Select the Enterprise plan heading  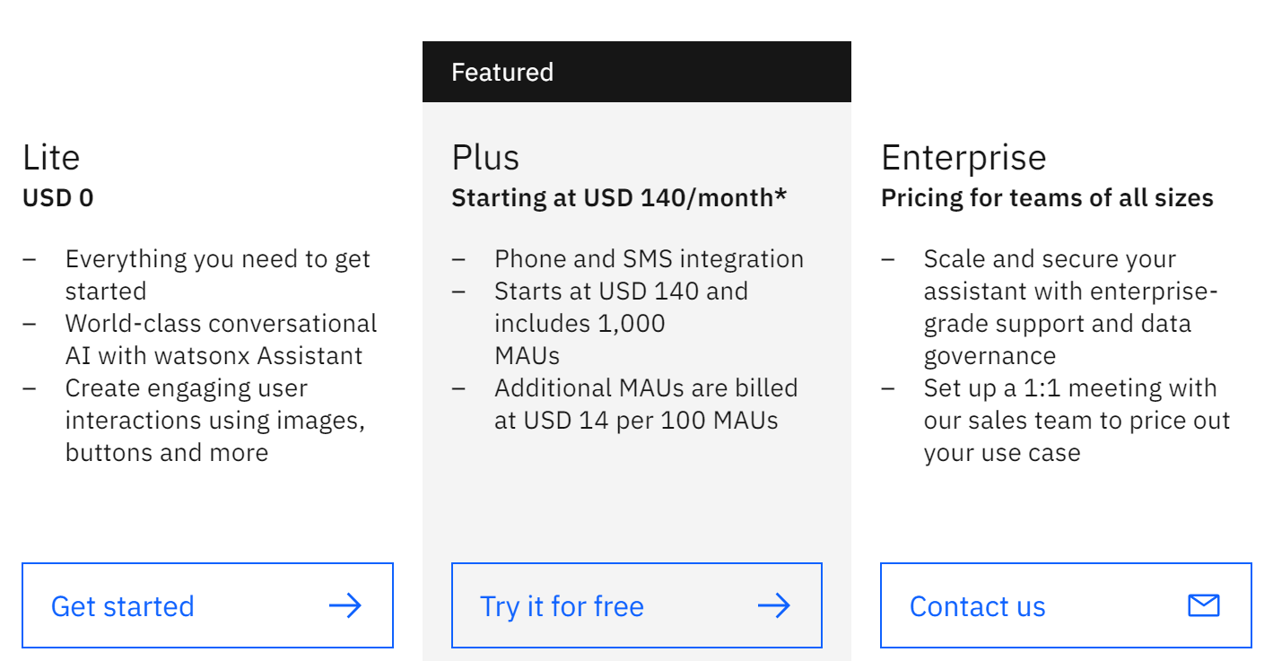tap(963, 157)
